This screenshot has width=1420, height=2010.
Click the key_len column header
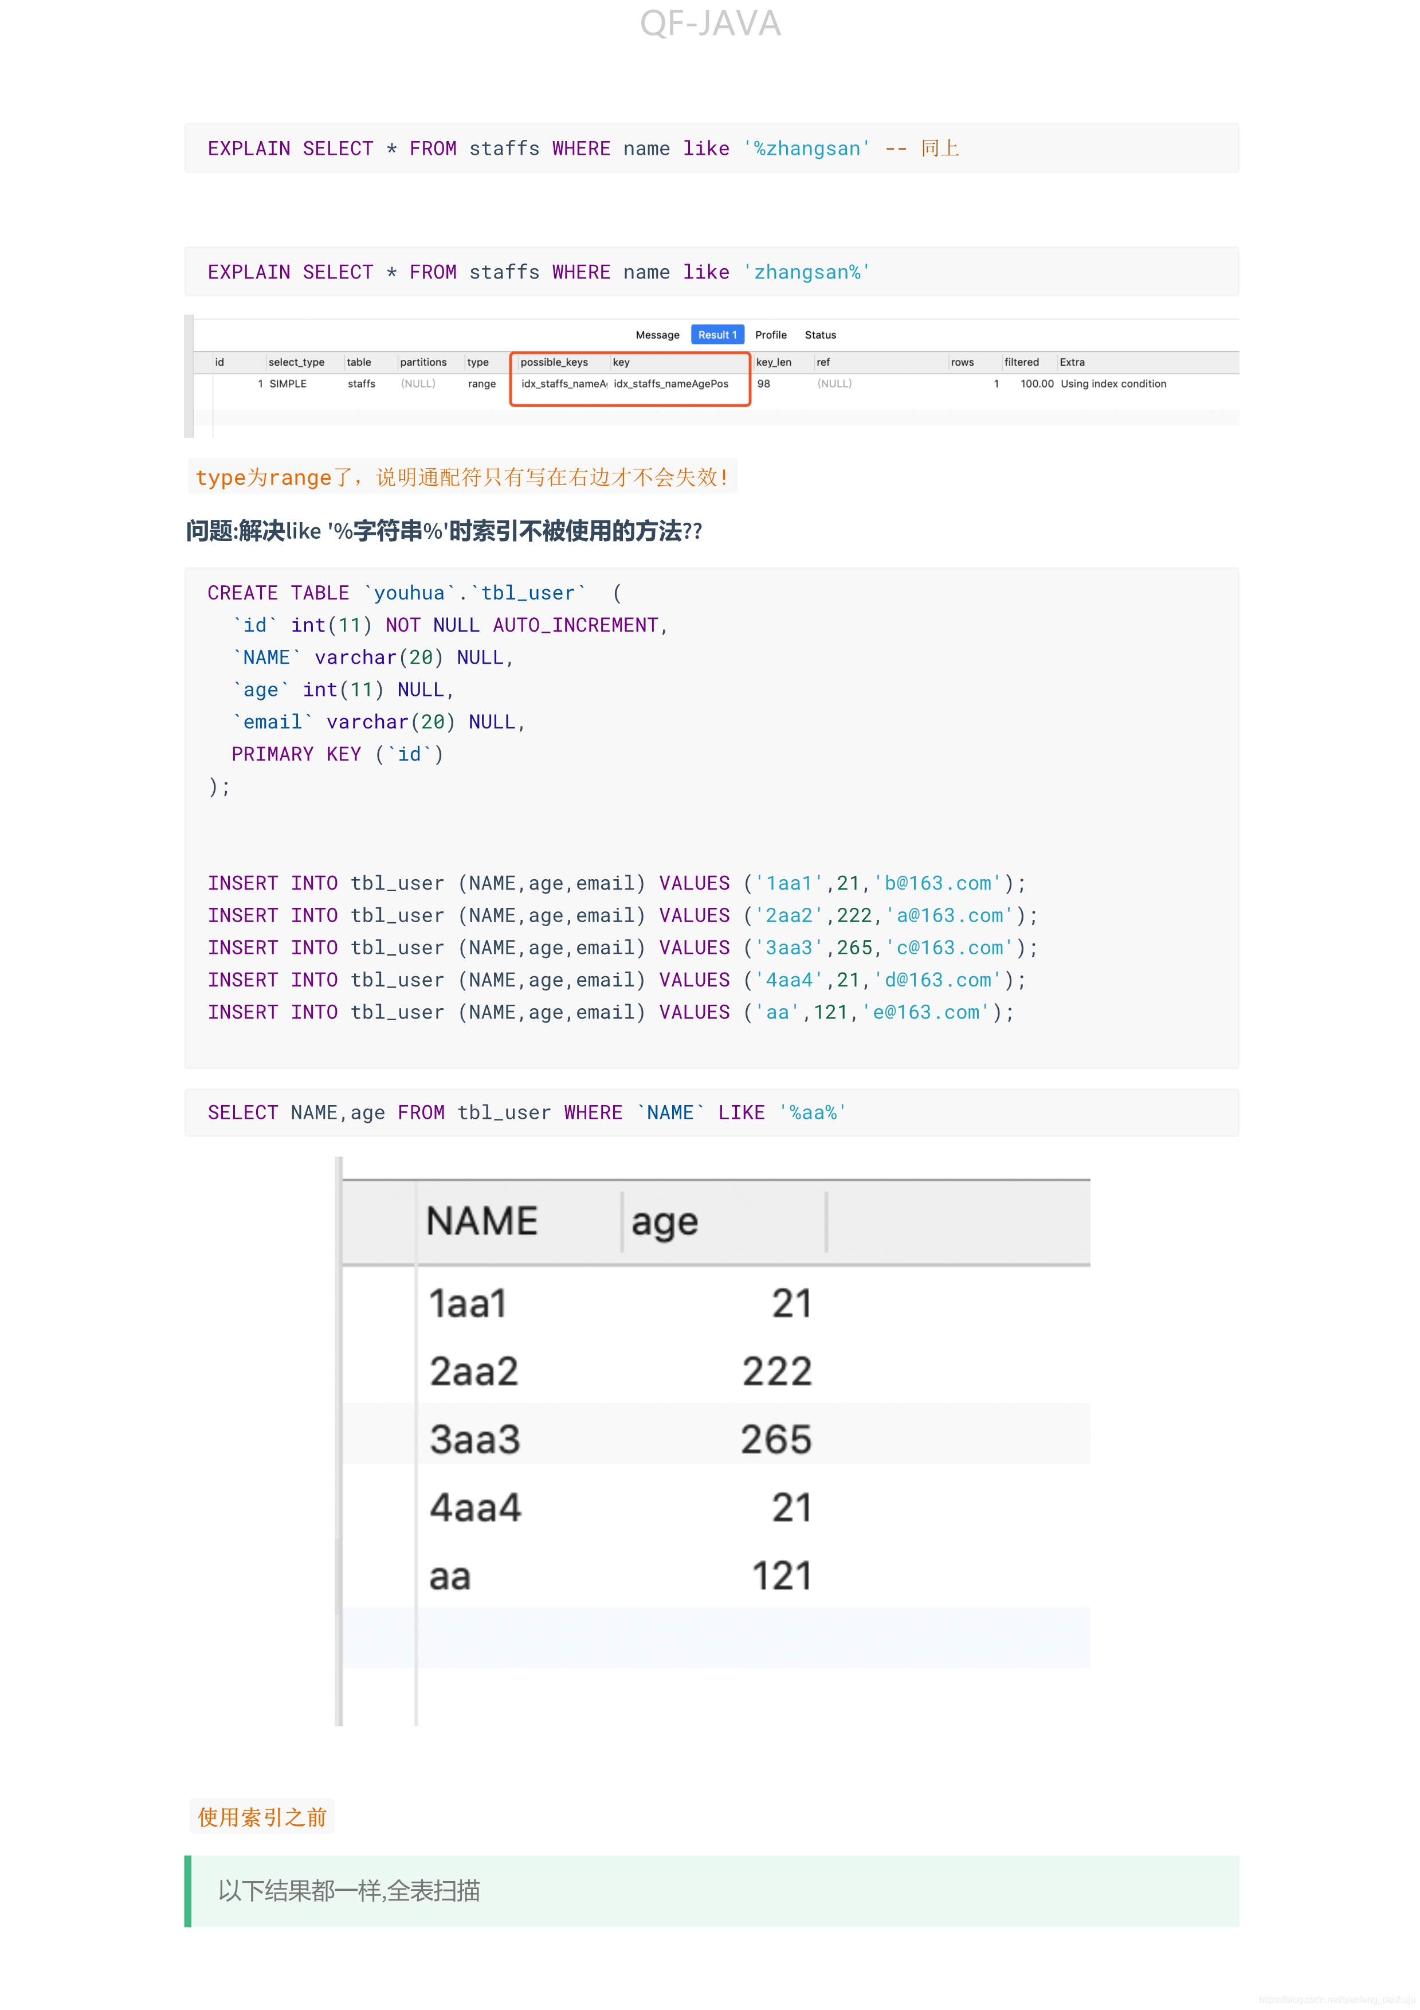(x=774, y=362)
